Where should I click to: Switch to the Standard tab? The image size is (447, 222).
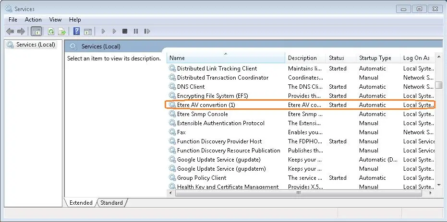click(x=111, y=203)
